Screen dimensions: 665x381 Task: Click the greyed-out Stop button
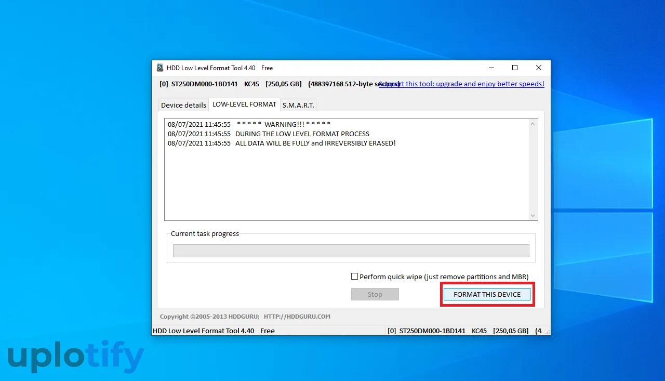click(x=375, y=294)
